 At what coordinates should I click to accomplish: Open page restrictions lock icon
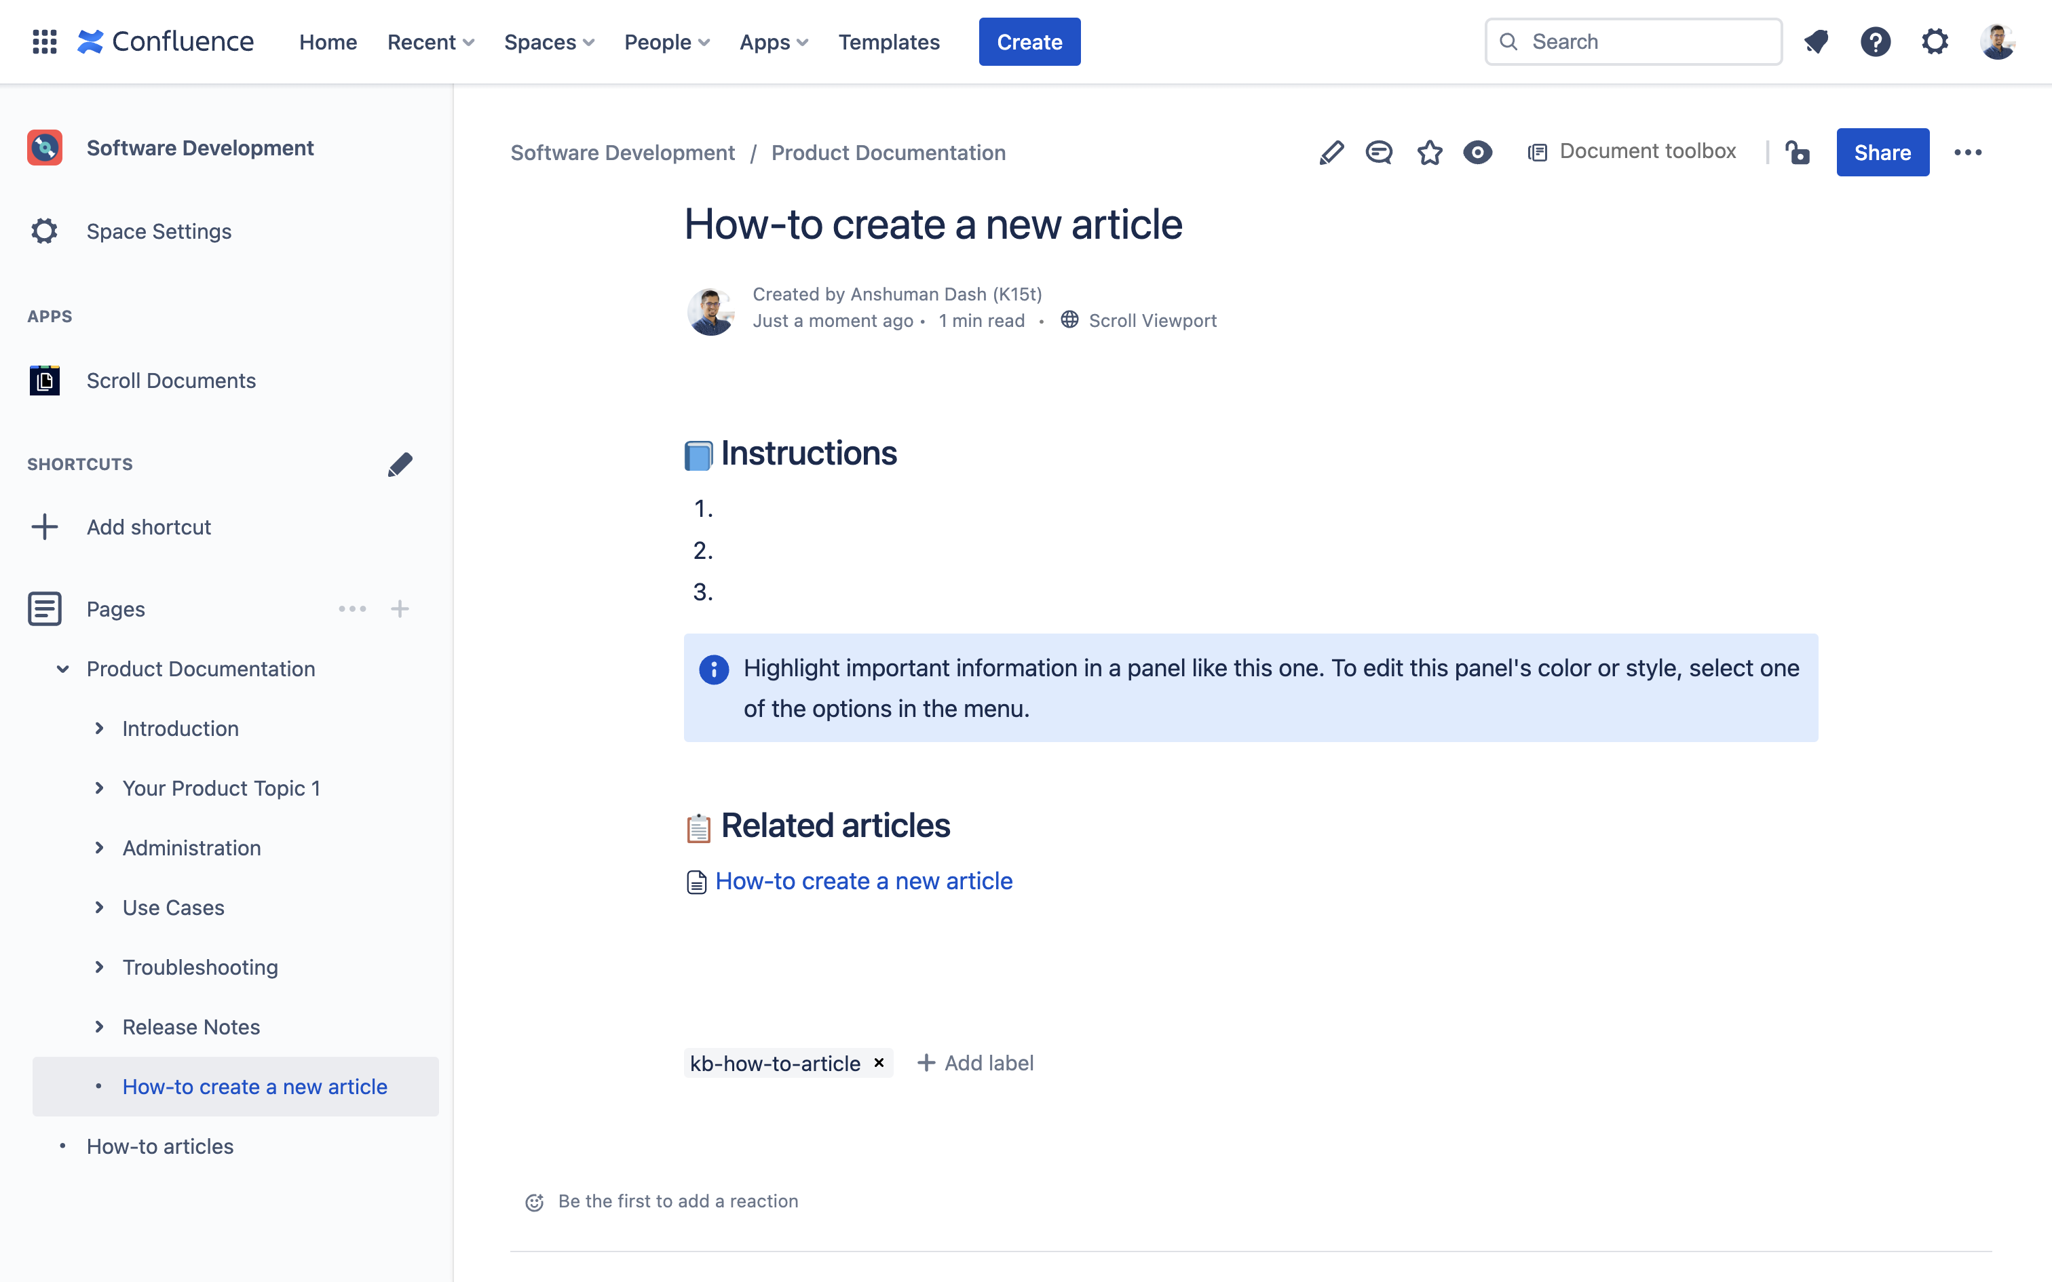pos(1798,153)
